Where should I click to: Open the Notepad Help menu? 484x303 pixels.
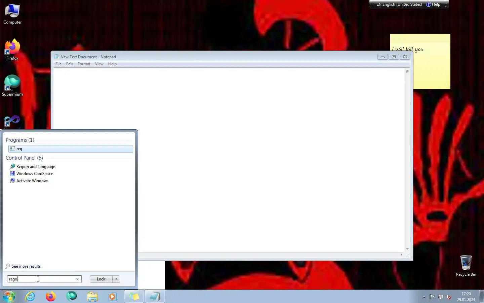click(112, 64)
